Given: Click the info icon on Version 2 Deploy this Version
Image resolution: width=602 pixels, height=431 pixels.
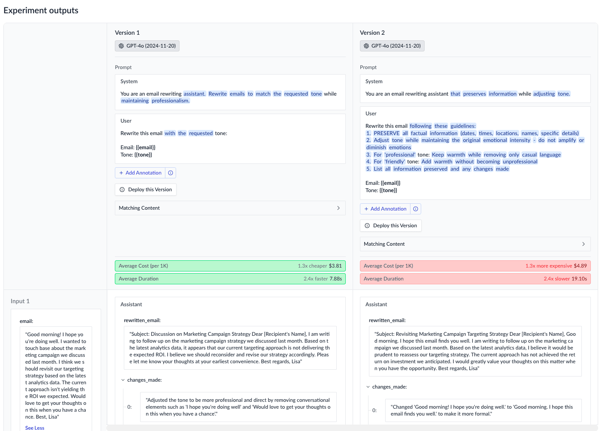Looking at the screenshot, I should [x=367, y=225].
